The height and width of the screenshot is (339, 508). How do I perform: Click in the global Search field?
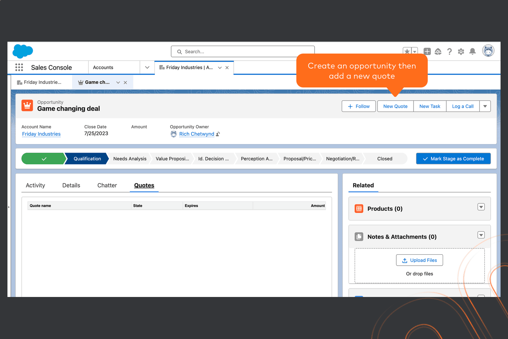243,52
